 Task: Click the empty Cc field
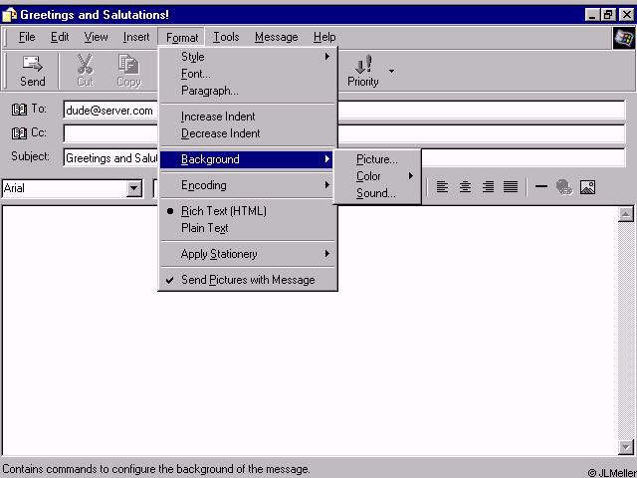pyautogui.click(x=344, y=133)
